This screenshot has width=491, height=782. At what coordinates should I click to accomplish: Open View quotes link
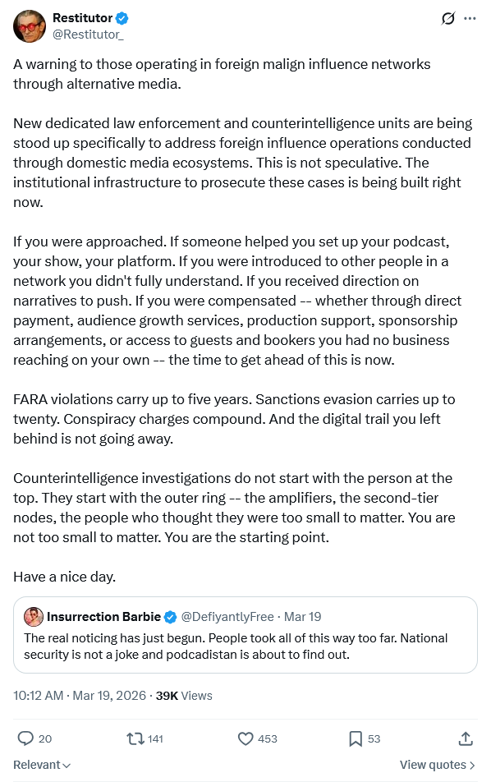437,765
